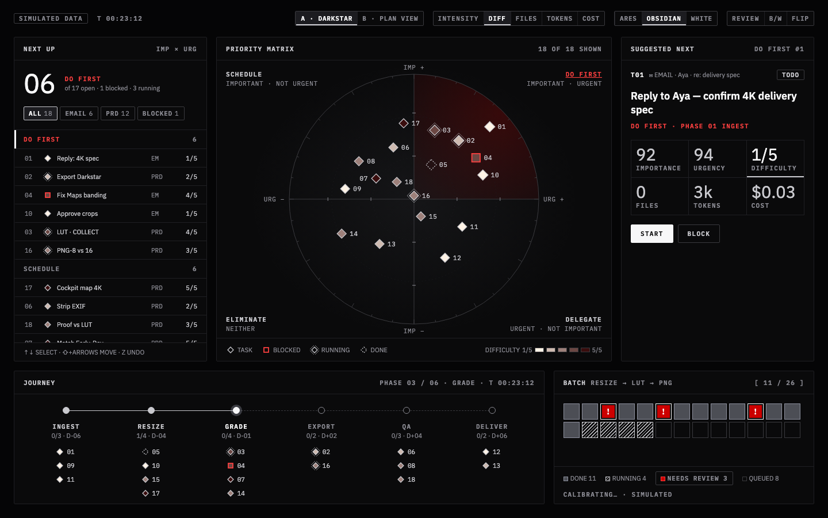Click the FLIP option in top bar
Viewport: 828px width, 518px height.
(x=800, y=18)
